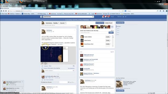The image size is (168, 94).
Task: Open Firefox downloads arrow icon
Action: [160, 11]
